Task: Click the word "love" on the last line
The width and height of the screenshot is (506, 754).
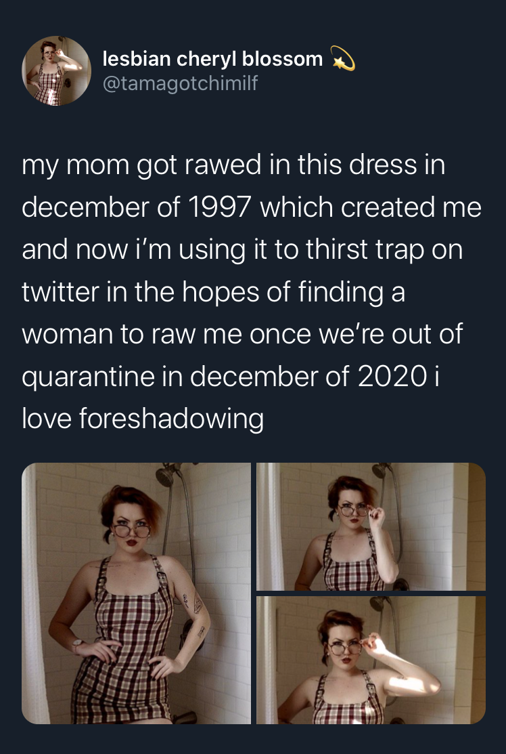Action: click(x=47, y=419)
